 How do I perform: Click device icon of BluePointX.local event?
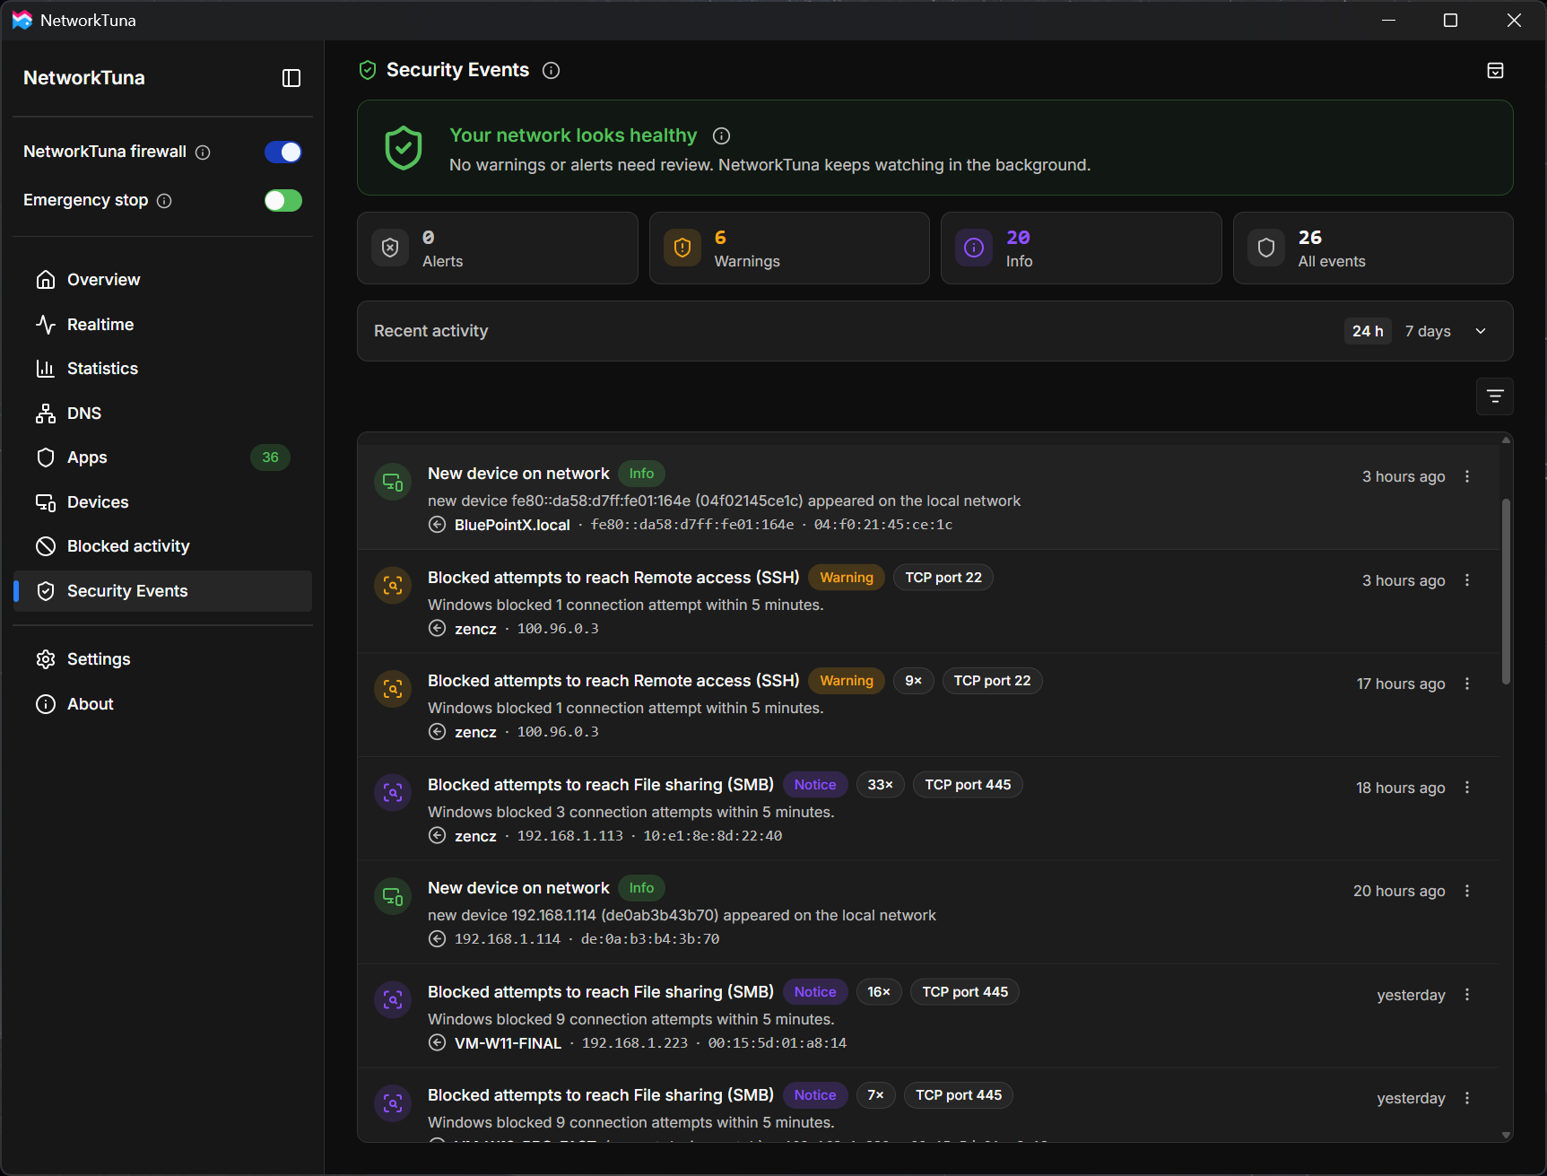click(x=393, y=483)
